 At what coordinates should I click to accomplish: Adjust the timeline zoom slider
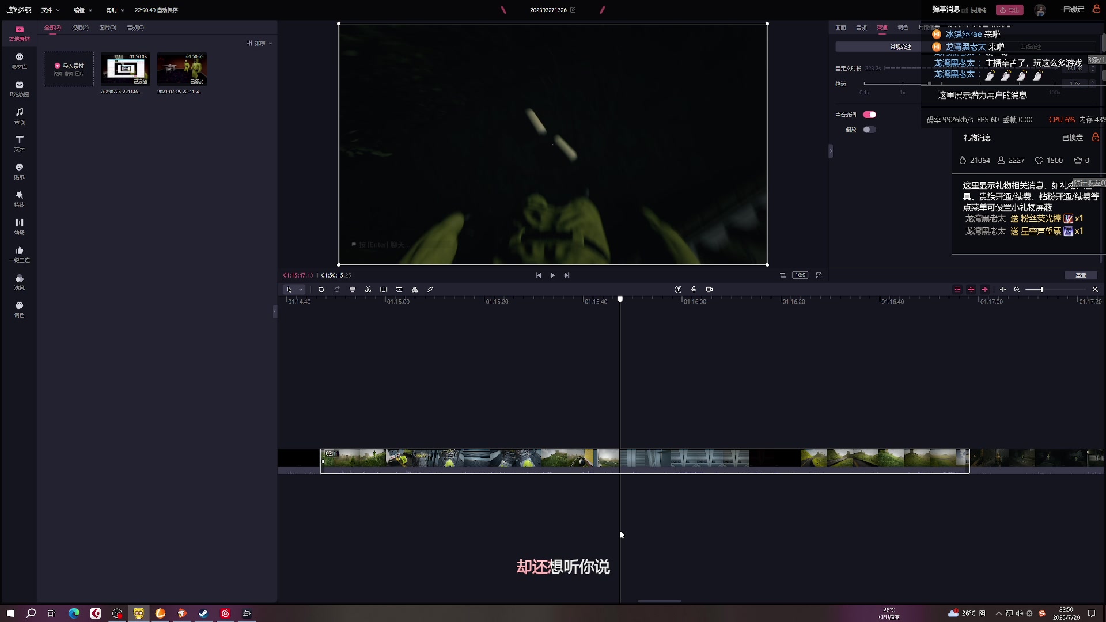[1041, 290]
